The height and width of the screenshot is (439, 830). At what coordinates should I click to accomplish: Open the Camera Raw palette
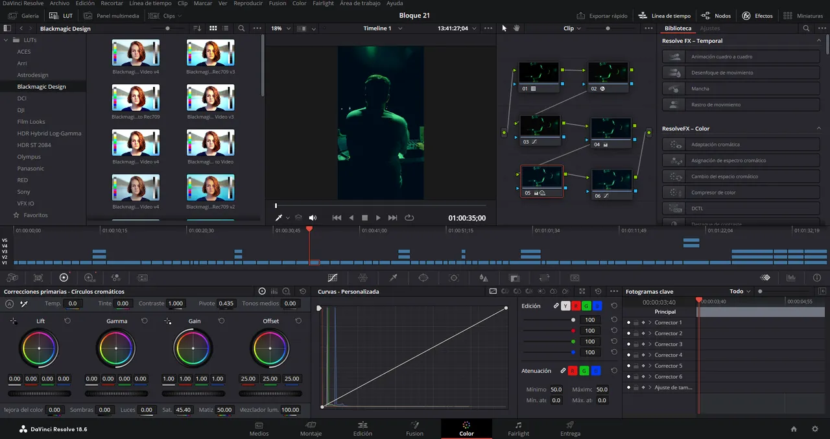pyautogui.click(x=12, y=278)
